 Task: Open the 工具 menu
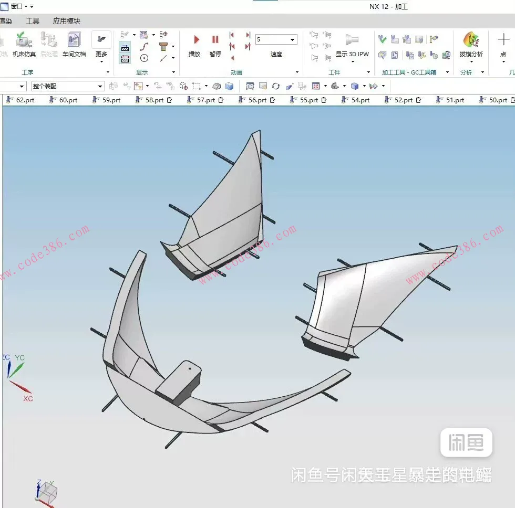[x=33, y=22]
